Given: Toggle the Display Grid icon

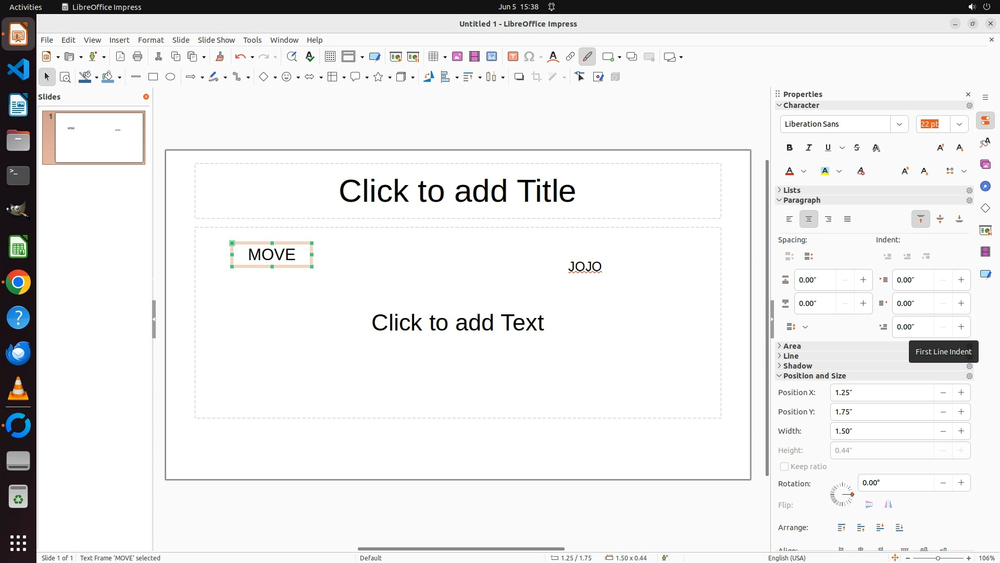Looking at the screenshot, I should click(x=330, y=57).
